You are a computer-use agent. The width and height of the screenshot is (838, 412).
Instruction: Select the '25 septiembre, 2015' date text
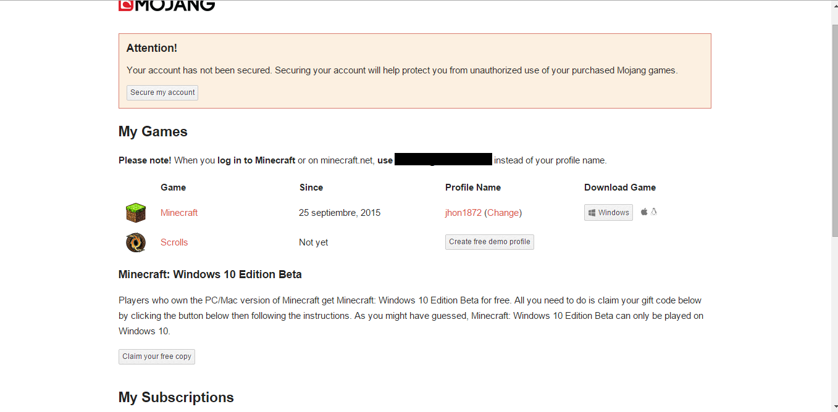coord(340,213)
